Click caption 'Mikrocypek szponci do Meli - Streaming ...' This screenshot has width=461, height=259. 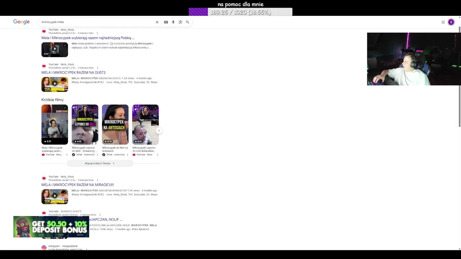tap(84, 149)
